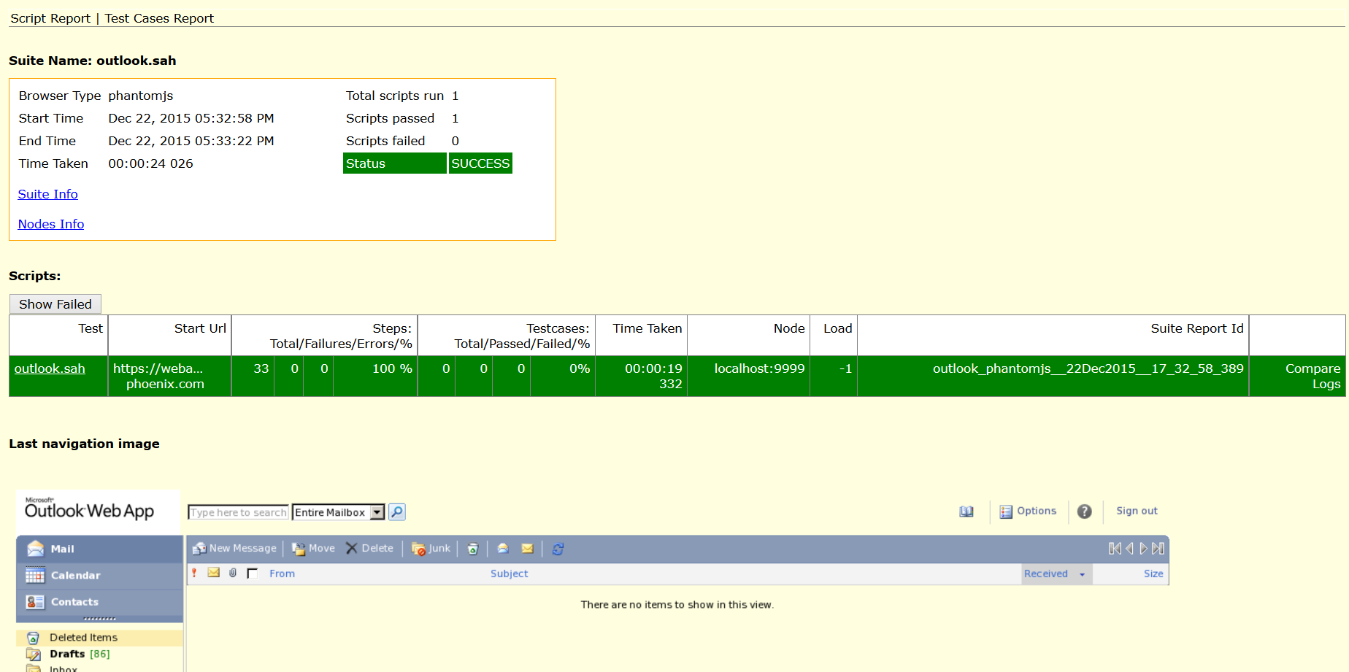The image size is (1349, 672).
Task: Click the outlook_phantomjs__22Dec2015 suite report id
Action: (x=1088, y=368)
